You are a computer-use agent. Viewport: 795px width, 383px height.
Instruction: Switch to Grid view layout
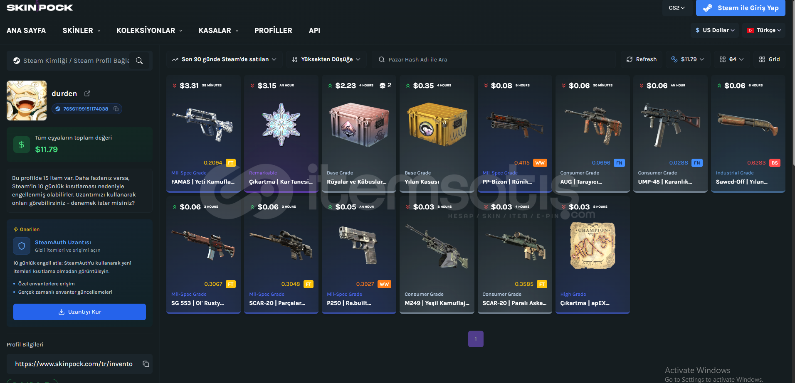[769, 59]
